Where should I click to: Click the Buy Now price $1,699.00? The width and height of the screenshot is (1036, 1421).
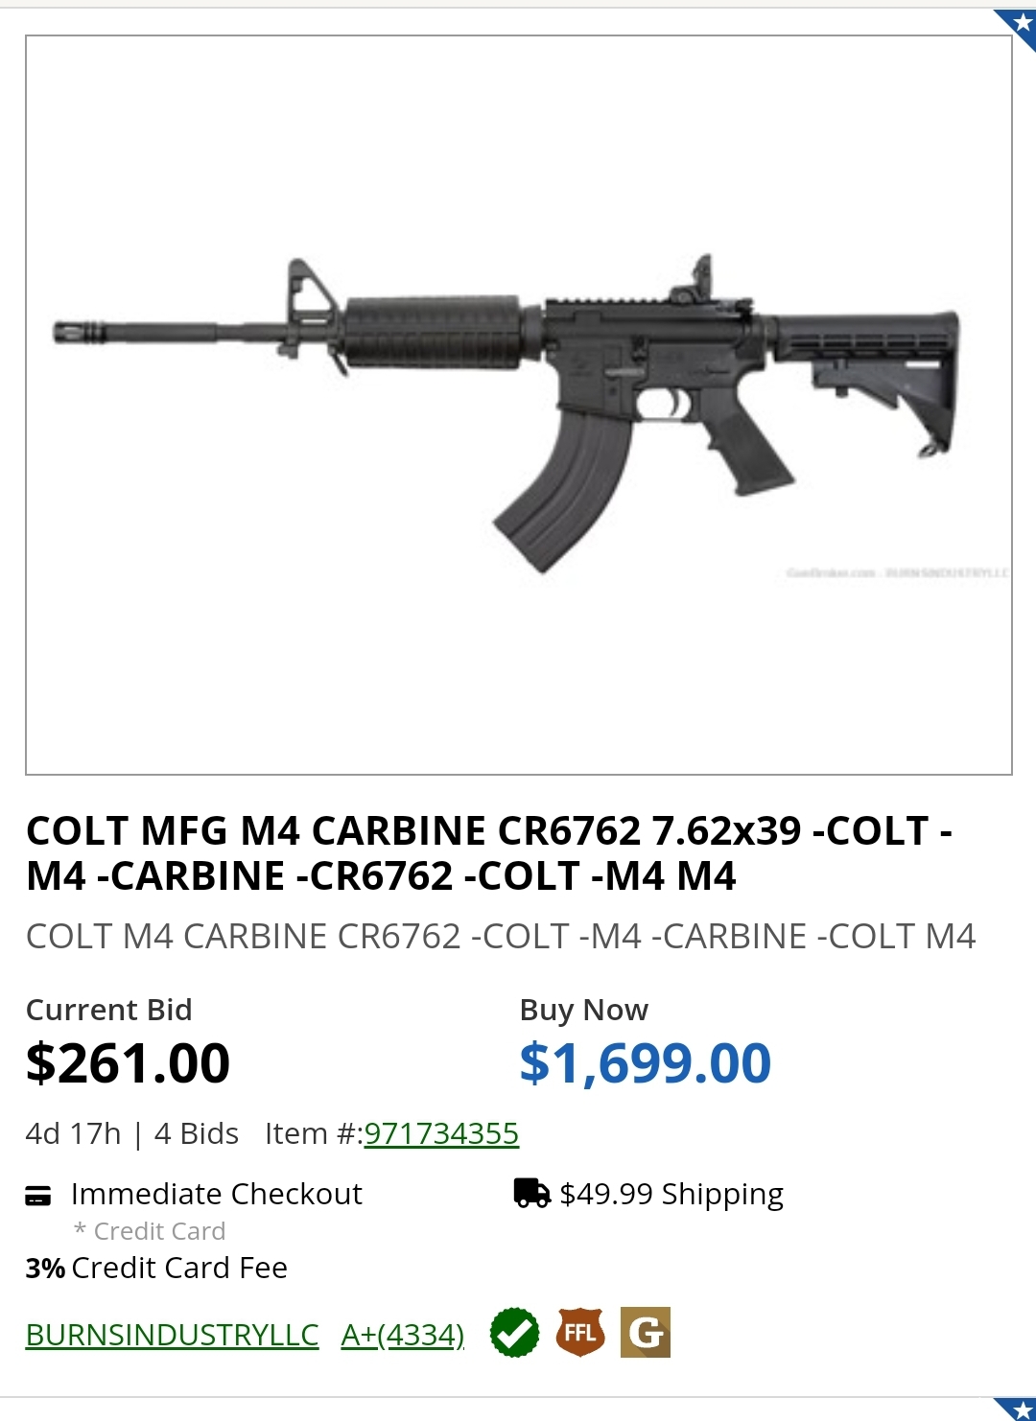tap(644, 1061)
